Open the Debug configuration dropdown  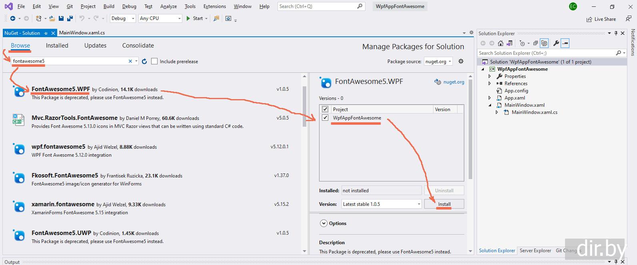click(122, 18)
